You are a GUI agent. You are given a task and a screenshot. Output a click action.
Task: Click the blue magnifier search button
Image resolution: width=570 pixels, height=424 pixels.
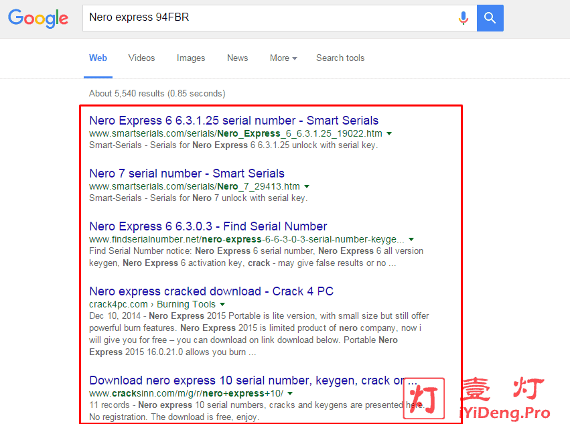[490, 18]
